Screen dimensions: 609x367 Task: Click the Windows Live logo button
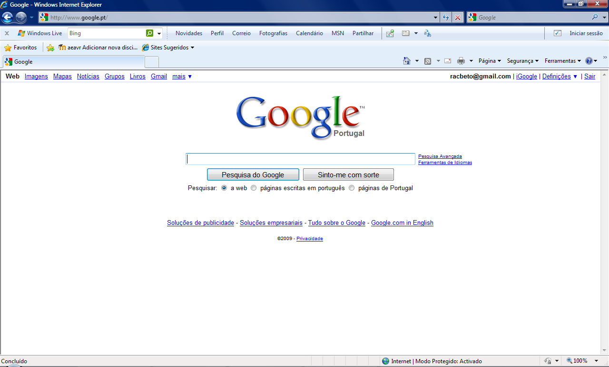40,33
